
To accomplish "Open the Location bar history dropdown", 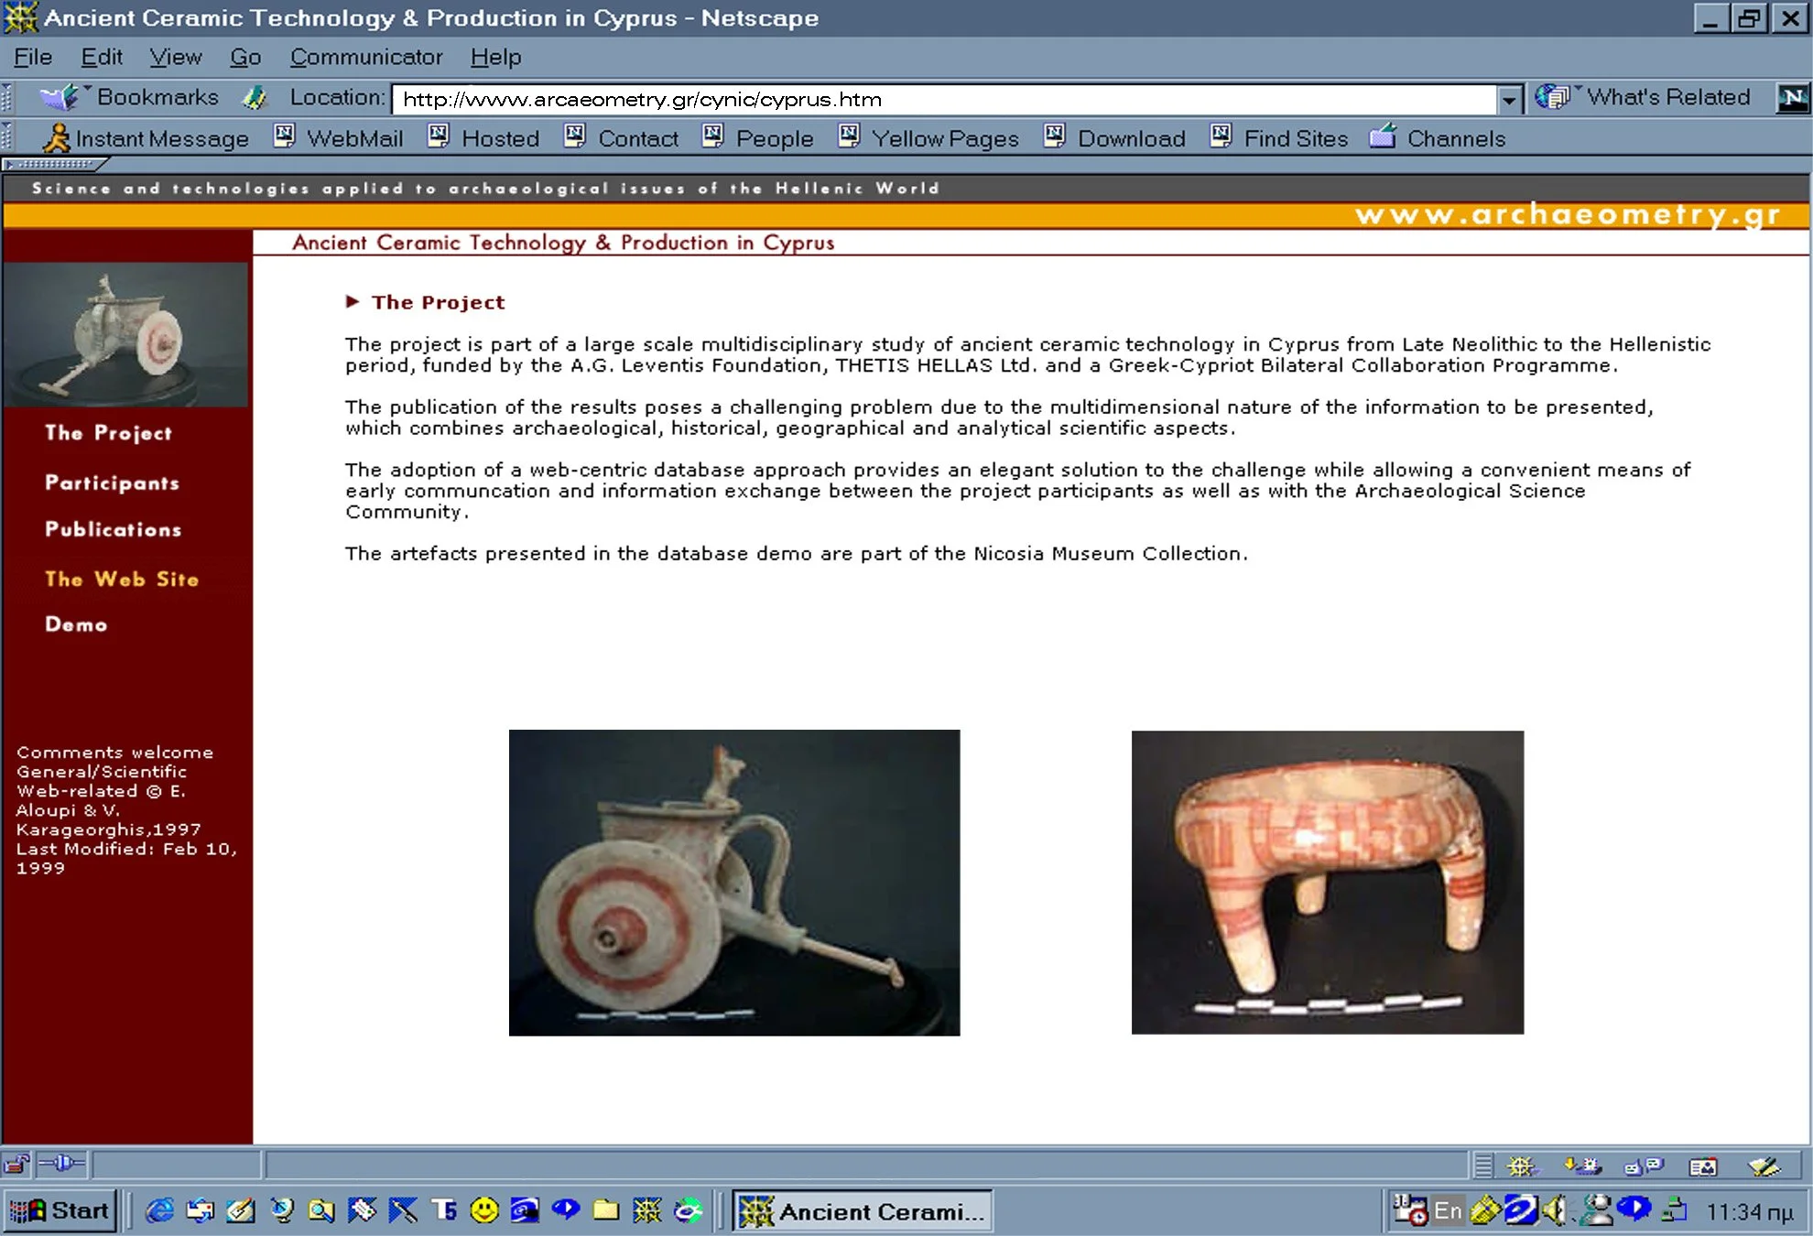I will click(x=1507, y=99).
